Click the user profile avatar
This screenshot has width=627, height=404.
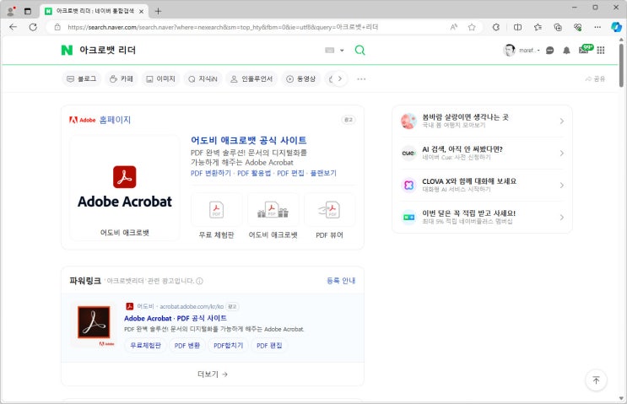(509, 50)
